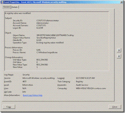The height and width of the screenshot is (113, 125).
Task: Click the Subject section heading
Action: (x=8, y=18)
